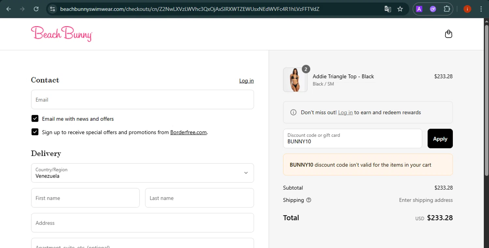
Task: Go back to the previous page
Action: coord(9,9)
